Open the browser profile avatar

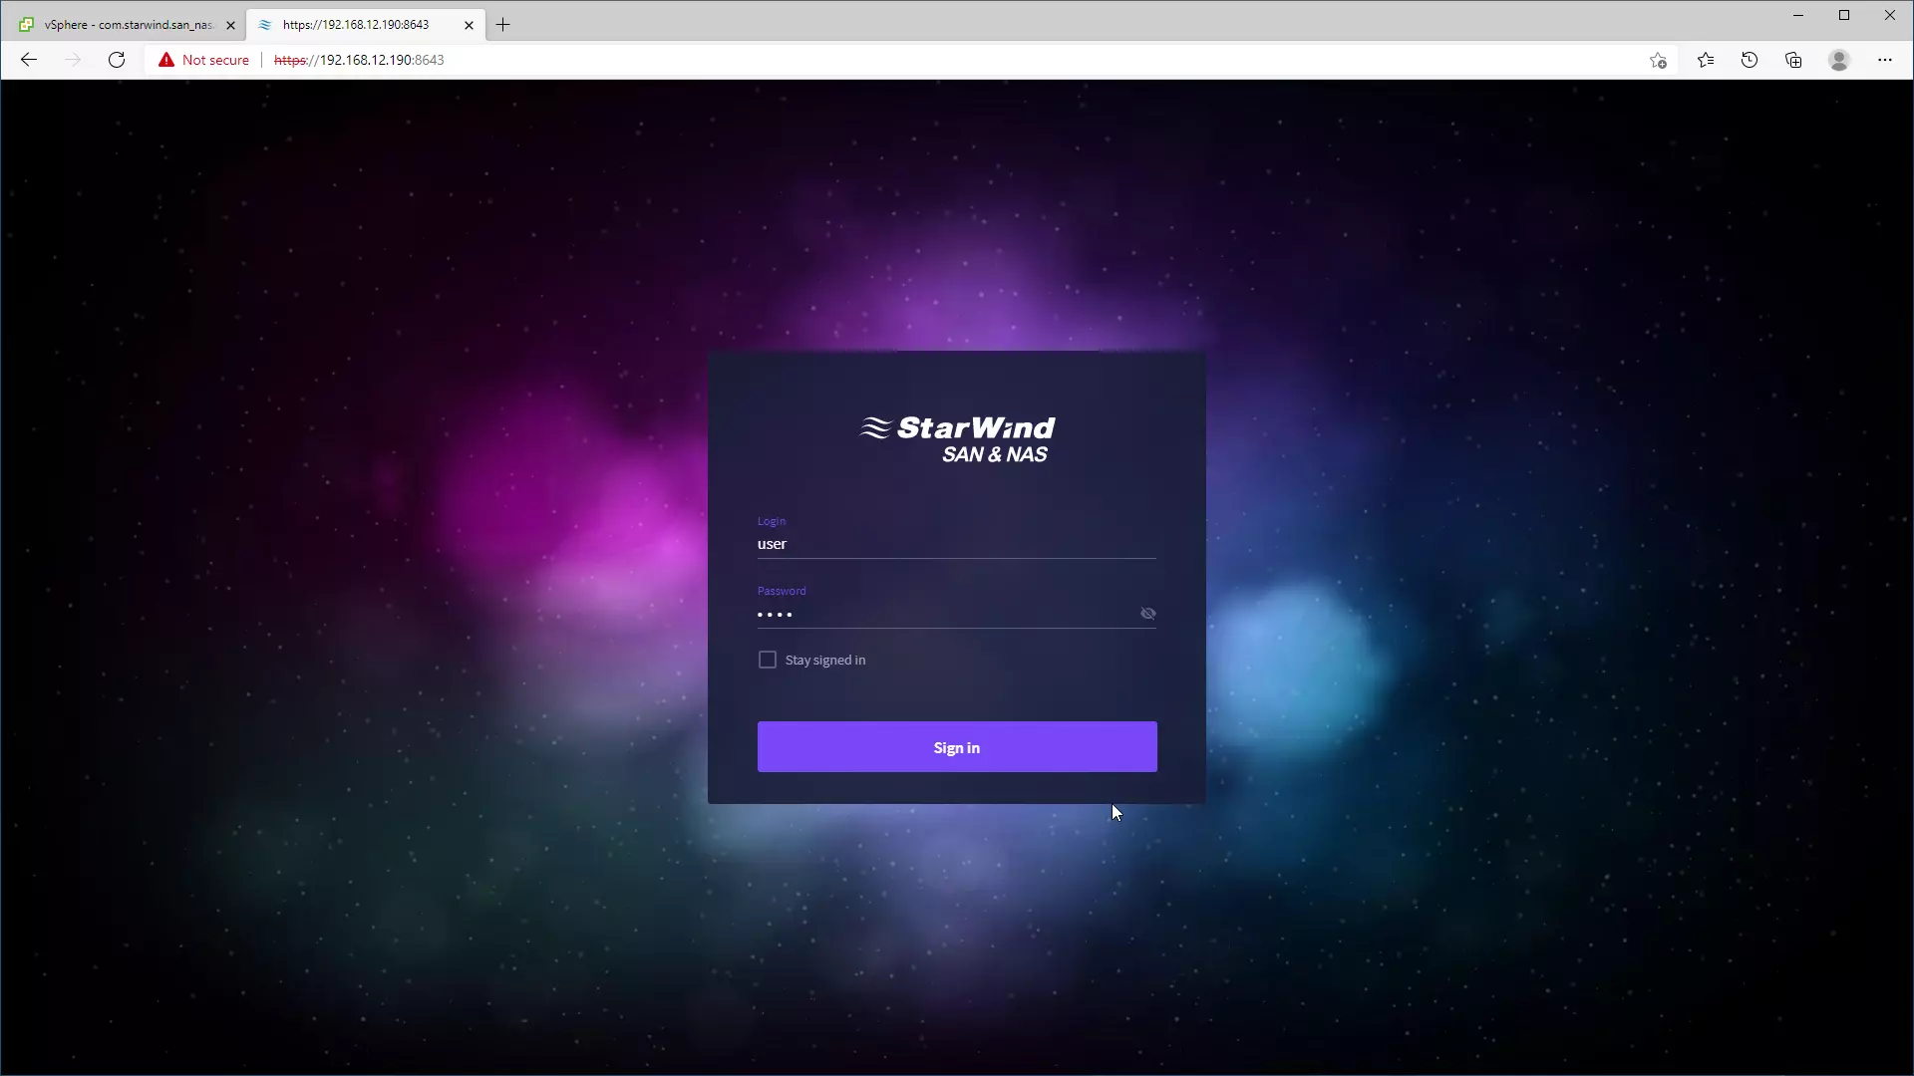pos(1839,60)
